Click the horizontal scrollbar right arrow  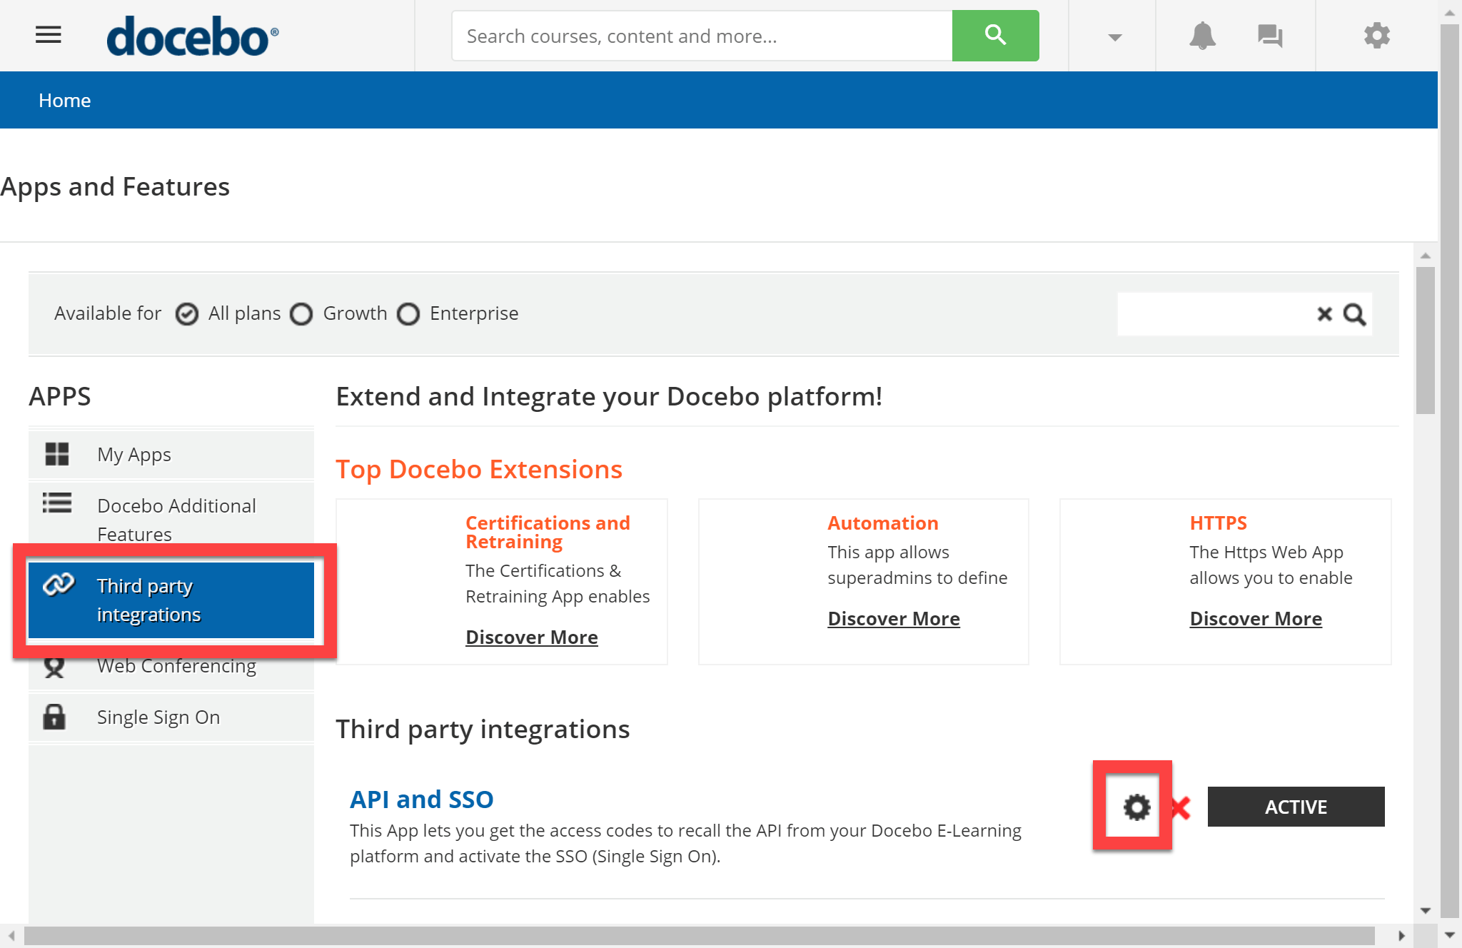(x=1401, y=936)
